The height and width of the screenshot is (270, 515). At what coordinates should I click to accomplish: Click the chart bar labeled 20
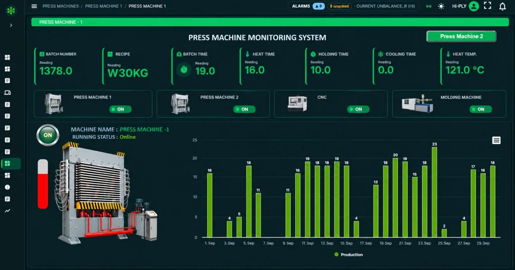click(x=395, y=198)
